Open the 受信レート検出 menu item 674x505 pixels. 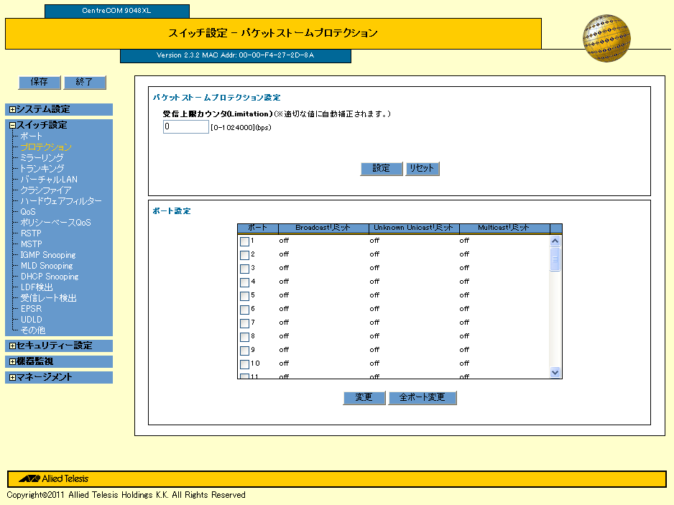tap(49, 298)
